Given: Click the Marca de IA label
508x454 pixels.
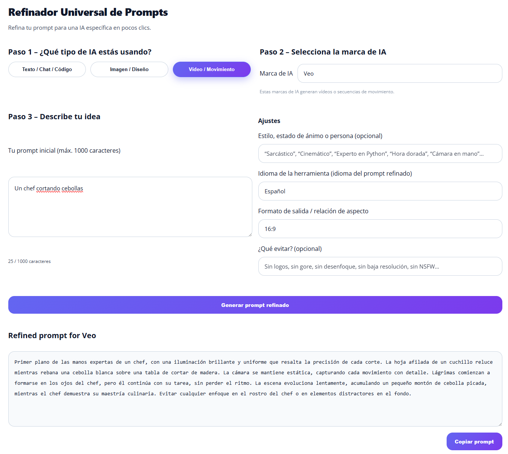Looking at the screenshot, I should coord(276,74).
